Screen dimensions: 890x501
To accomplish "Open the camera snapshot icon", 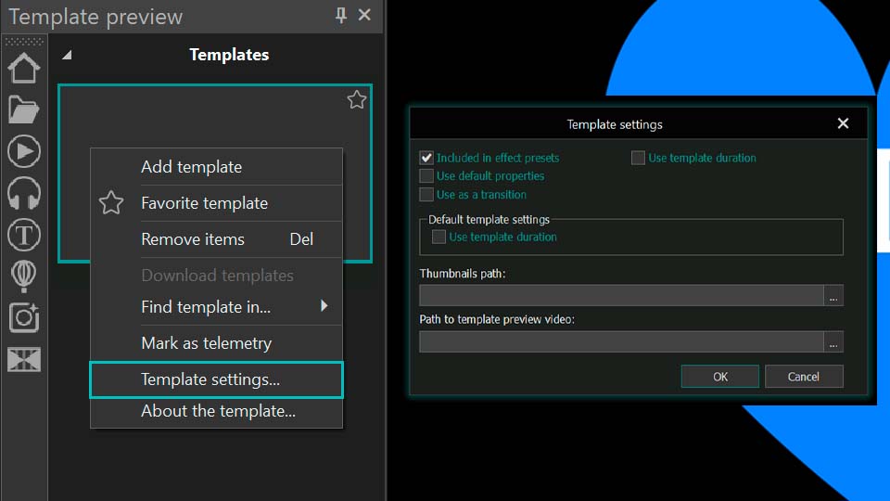I will pyautogui.click(x=24, y=317).
